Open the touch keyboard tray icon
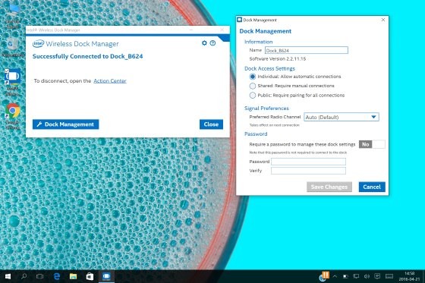The image size is (425, 283). coord(389,276)
